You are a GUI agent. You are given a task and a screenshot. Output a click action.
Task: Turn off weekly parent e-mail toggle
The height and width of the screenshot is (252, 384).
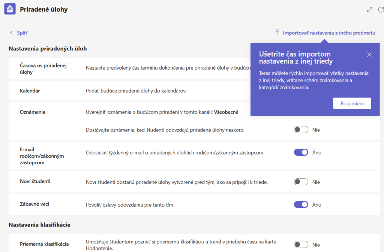click(301, 152)
